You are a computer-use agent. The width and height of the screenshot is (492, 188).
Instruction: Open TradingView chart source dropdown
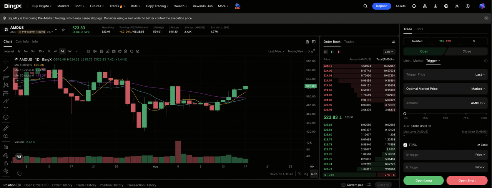297,51
